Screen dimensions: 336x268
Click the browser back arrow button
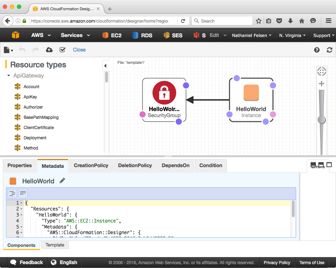coord(8,21)
